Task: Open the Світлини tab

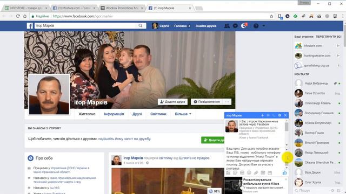Action: (x=158, y=114)
